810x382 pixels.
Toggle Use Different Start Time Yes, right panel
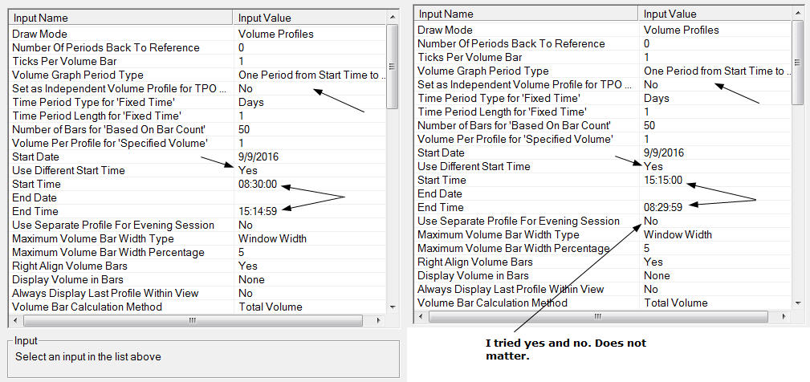653,166
